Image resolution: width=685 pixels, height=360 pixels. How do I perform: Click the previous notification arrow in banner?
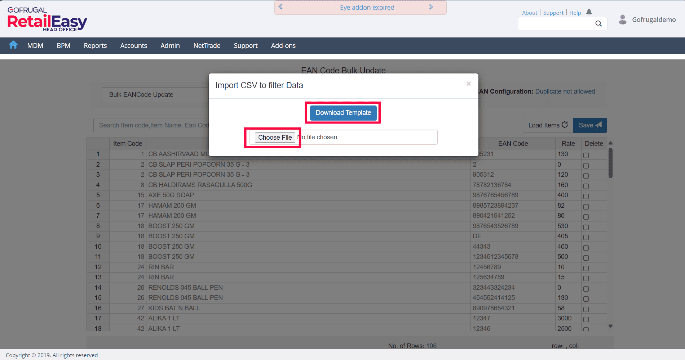pos(280,7)
